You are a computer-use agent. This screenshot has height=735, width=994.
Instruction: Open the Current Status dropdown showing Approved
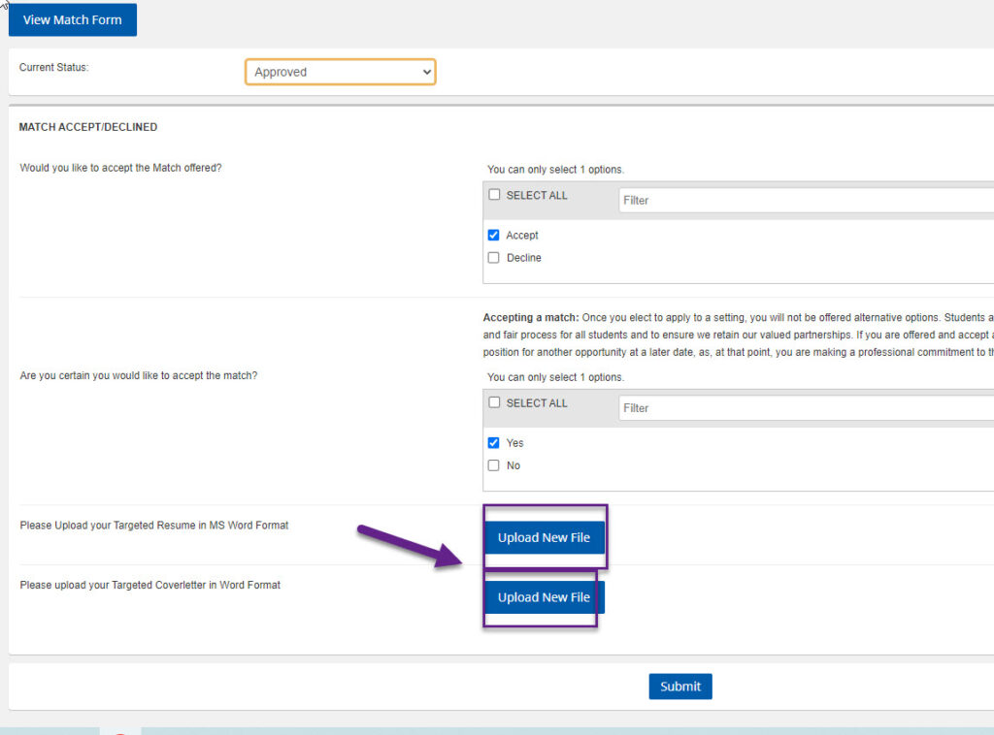pyautogui.click(x=340, y=72)
